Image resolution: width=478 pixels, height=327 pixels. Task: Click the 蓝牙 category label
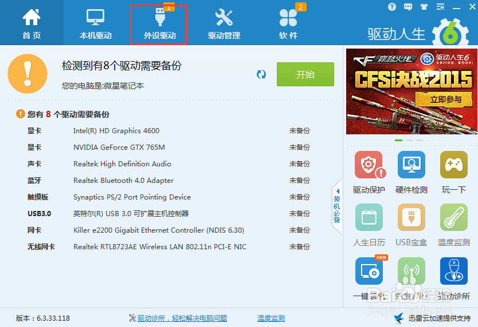click(34, 181)
